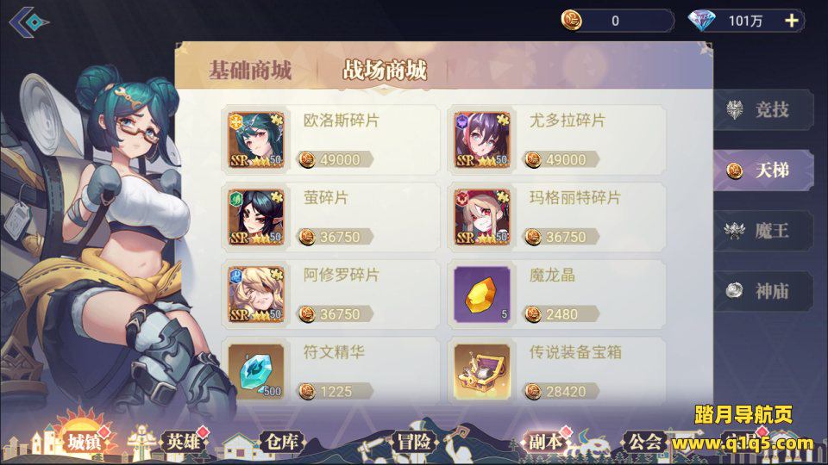Select the 尤多拉碎片 hero fragment icon
The image size is (828, 465).
[482, 140]
